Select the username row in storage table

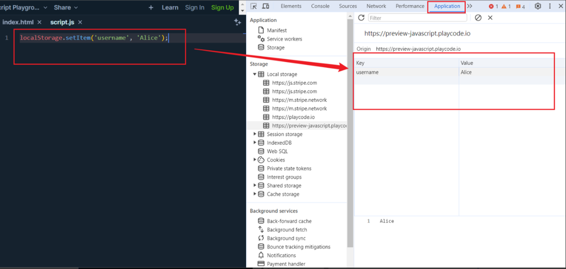406,72
